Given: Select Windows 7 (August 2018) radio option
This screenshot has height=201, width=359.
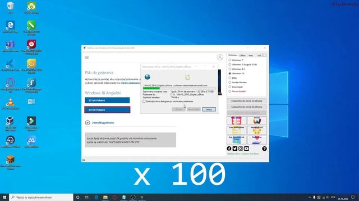Looking at the screenshot, I should pyautogui.click(x=229, y=65).
